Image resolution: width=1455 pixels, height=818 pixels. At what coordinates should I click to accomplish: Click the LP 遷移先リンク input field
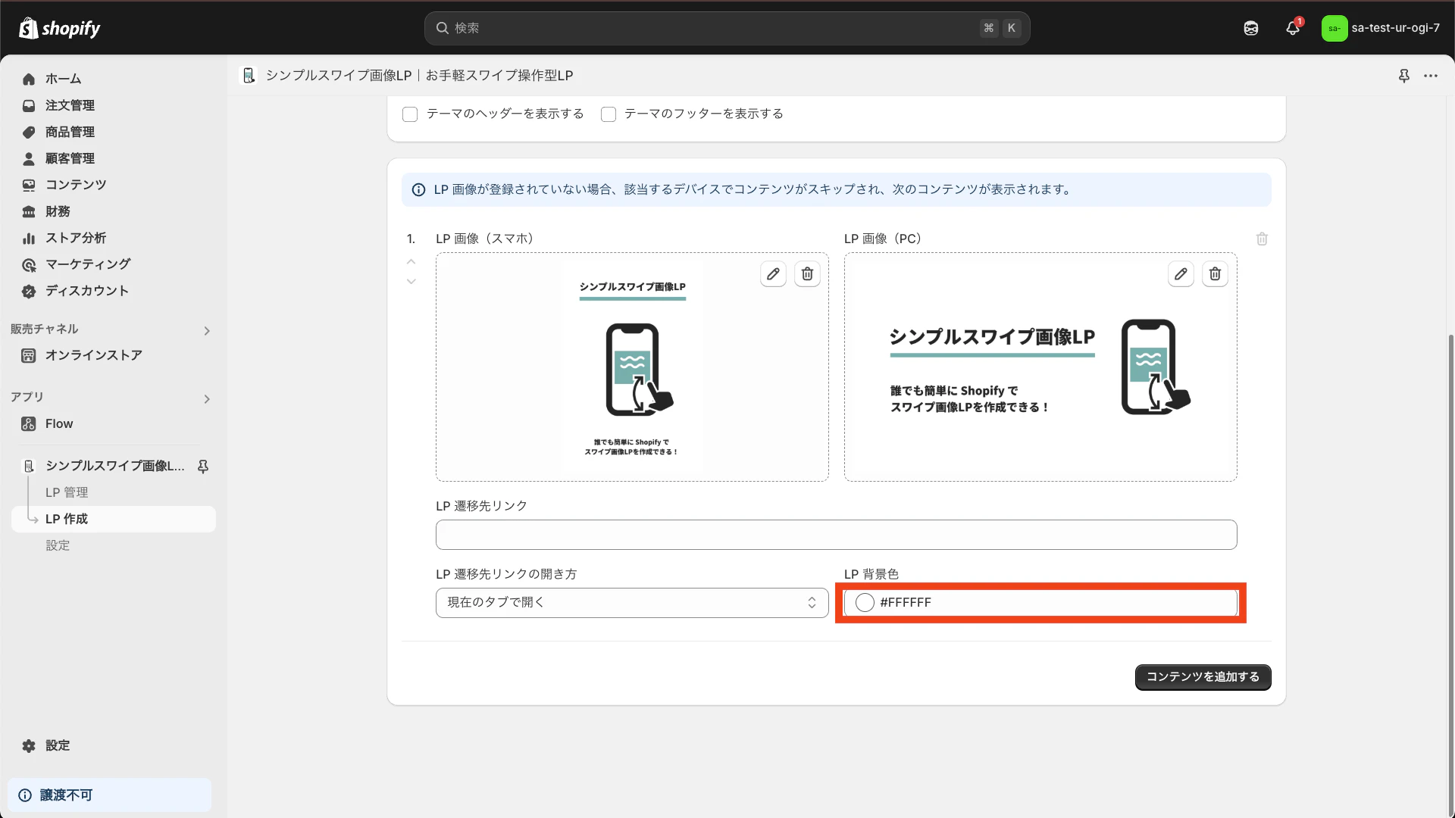tap(836, 535)
